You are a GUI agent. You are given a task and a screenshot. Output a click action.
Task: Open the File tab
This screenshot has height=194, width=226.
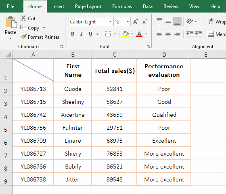(10, 6)
